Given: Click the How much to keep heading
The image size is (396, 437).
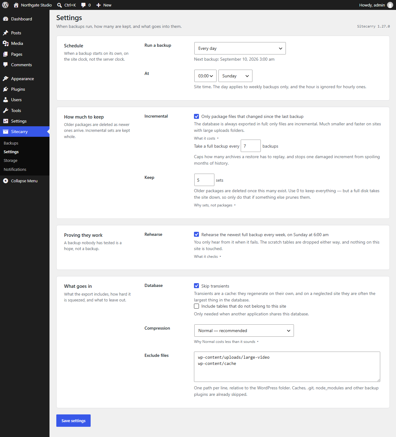Looking at the screenshot, I should pyautogui.click(x=84, y=117).
